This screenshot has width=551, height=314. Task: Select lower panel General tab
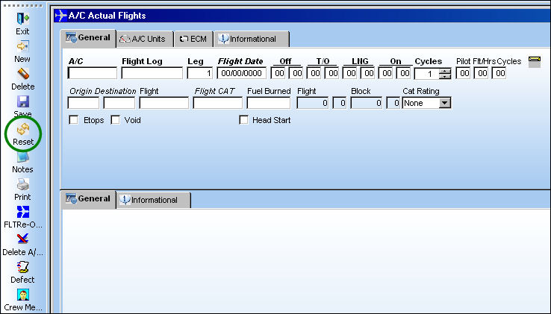pyautogui.click(x=88, y=199)
